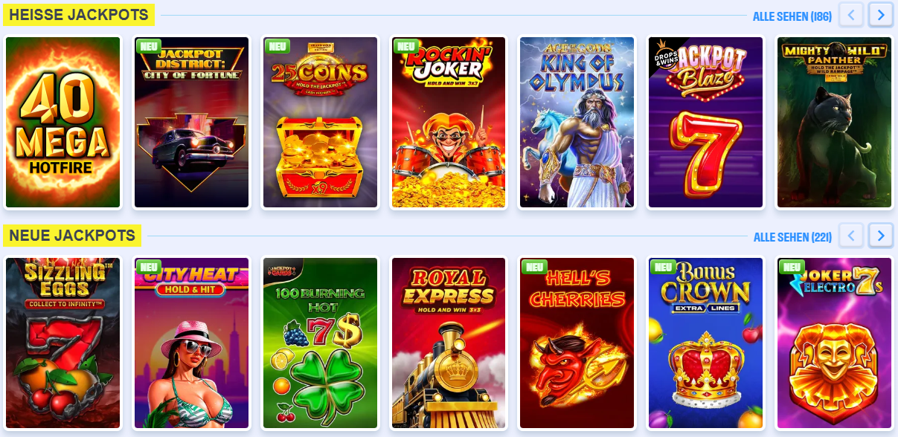The width and height of the screenshot is (898, 437).
Task: Open the Rockin' Joker slot
Action: 449,123
